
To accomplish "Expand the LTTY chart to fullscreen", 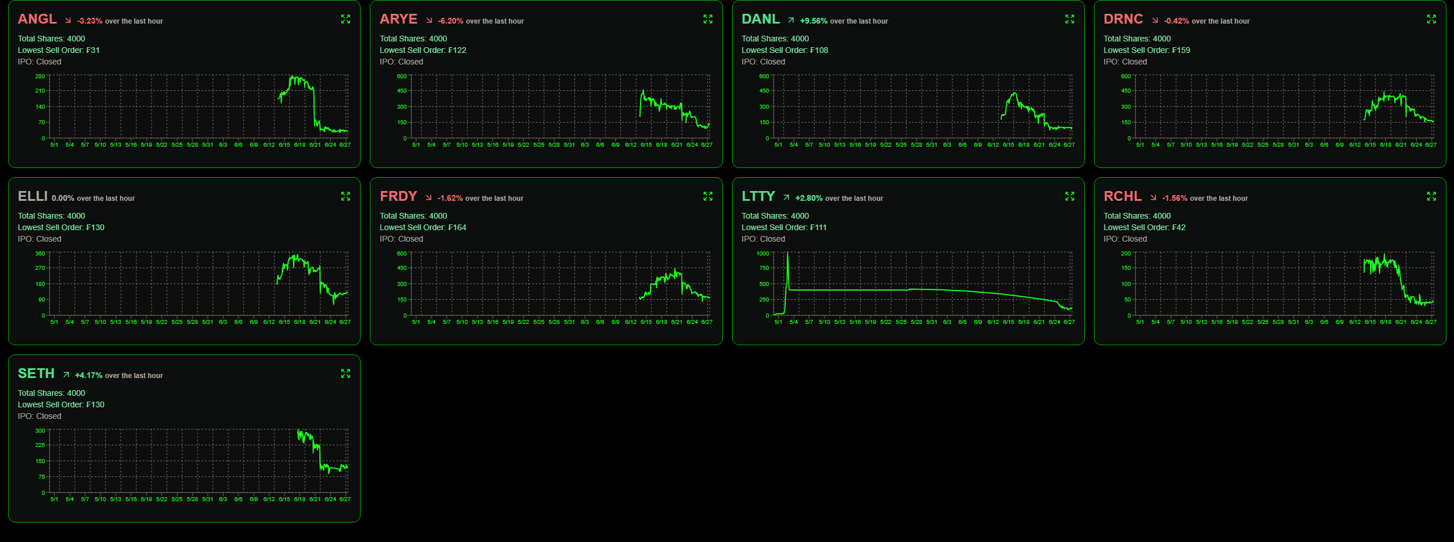I will (x=1070, y=196).
